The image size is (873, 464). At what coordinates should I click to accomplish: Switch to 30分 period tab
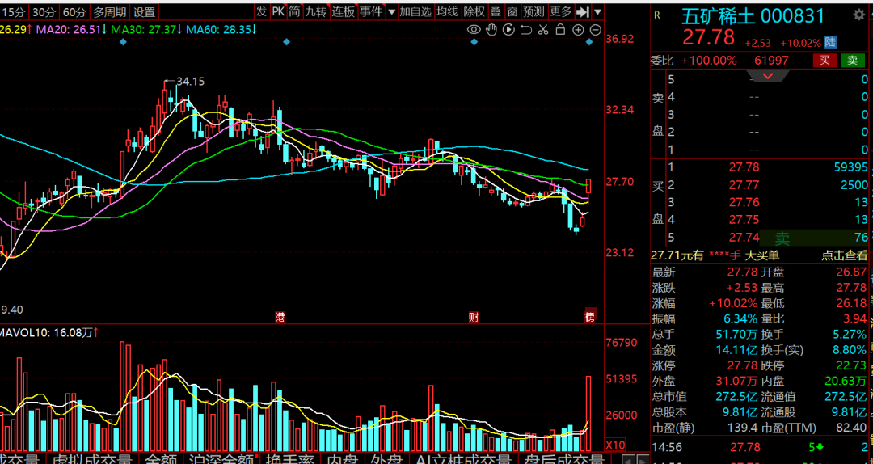[44, 11]
